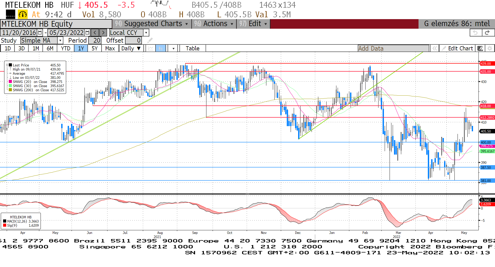Screen dimensions: 495x267
Task: Click the SMAVG (20) magenta swatch
Action: pos(10,82)
